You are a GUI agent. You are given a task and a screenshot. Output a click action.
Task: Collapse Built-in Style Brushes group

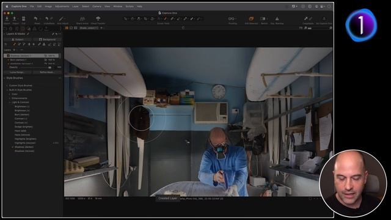tap(7, 90)
